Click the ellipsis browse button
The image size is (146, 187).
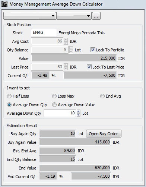click(x=96, y=16)
